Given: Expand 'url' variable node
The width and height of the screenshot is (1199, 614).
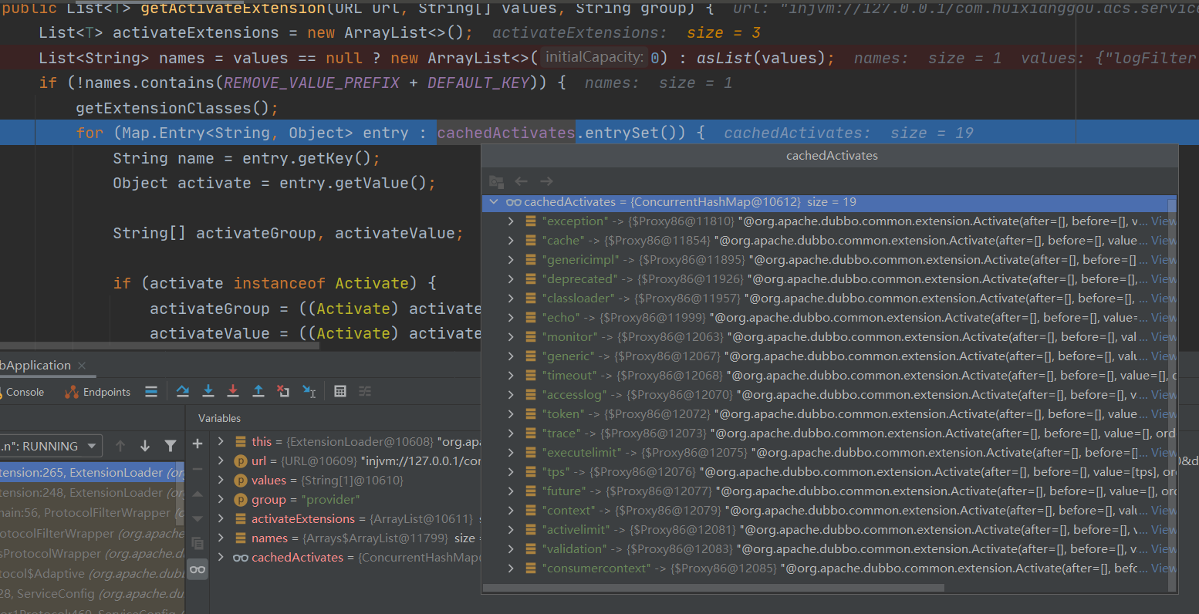Looking at the screenshot, I should pyautogui.click(x=221, y=460).
